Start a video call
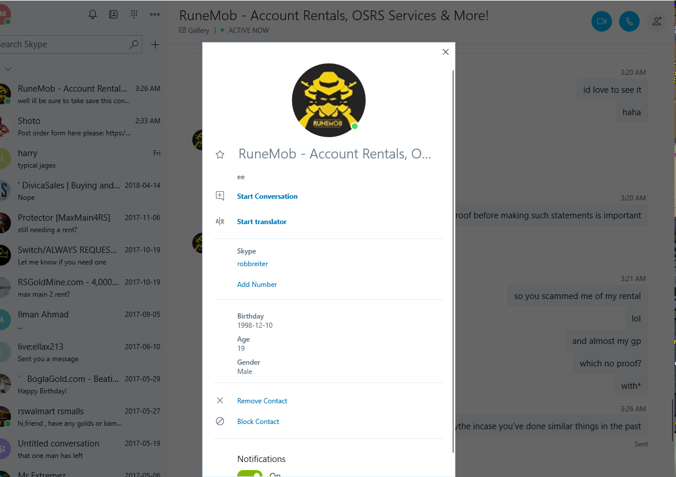This screenshot has width=676, height=477. pyautogui.click(x=601, y=21)
